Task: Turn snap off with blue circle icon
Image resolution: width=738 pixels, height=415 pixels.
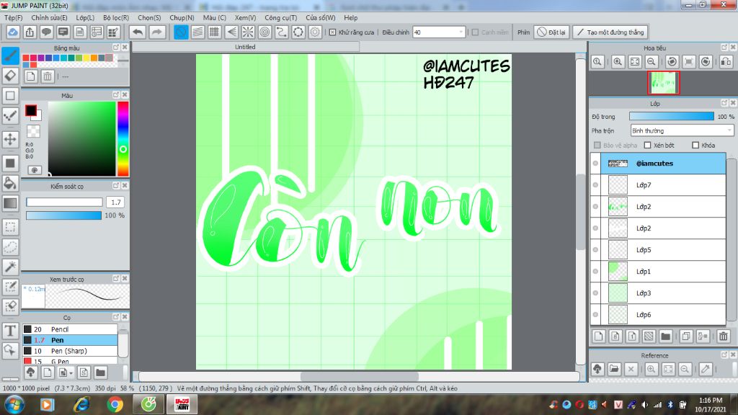Action: click(x=181, y=32)
